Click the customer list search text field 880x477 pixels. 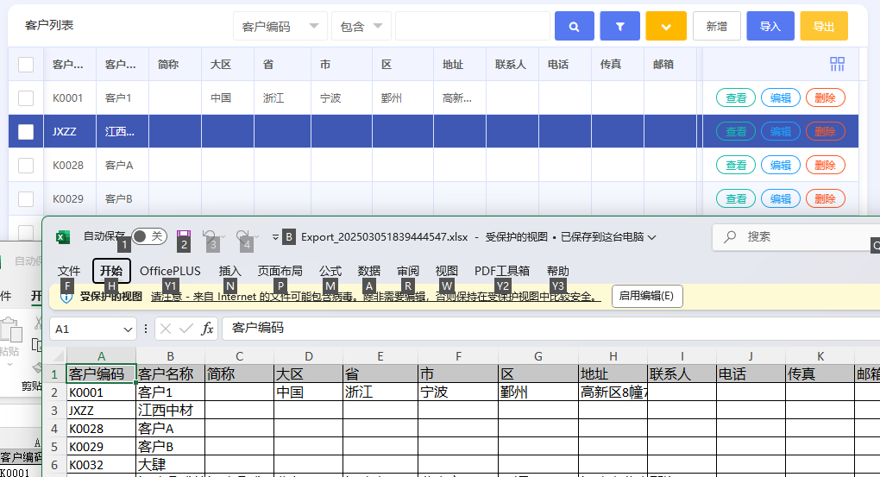(x=473, y=27)
